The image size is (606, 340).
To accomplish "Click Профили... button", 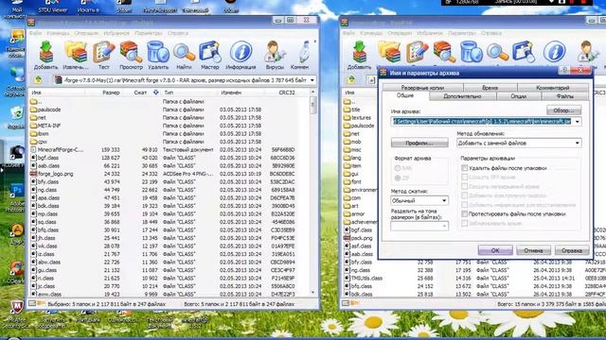I will tap(419, 143).
